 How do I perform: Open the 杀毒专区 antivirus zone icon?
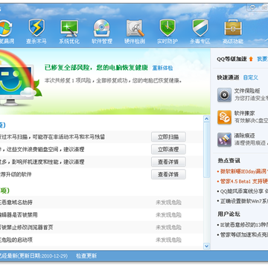[200, 28]
